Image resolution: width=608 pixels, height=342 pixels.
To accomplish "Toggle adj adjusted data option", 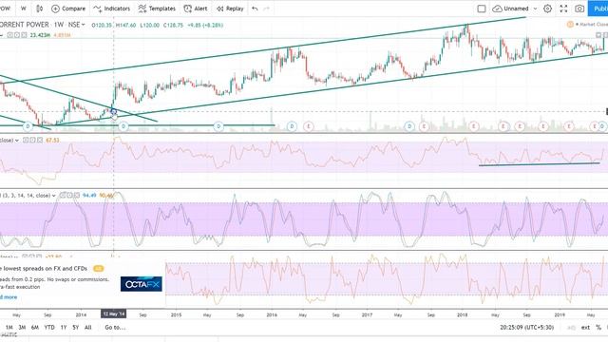I will point(571,328).
